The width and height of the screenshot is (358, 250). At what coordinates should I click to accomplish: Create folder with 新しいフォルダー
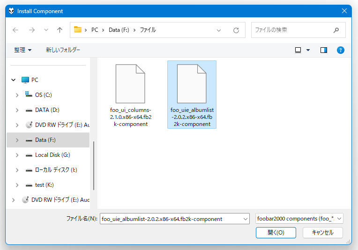pyautogui.click(x=63, y=50)
